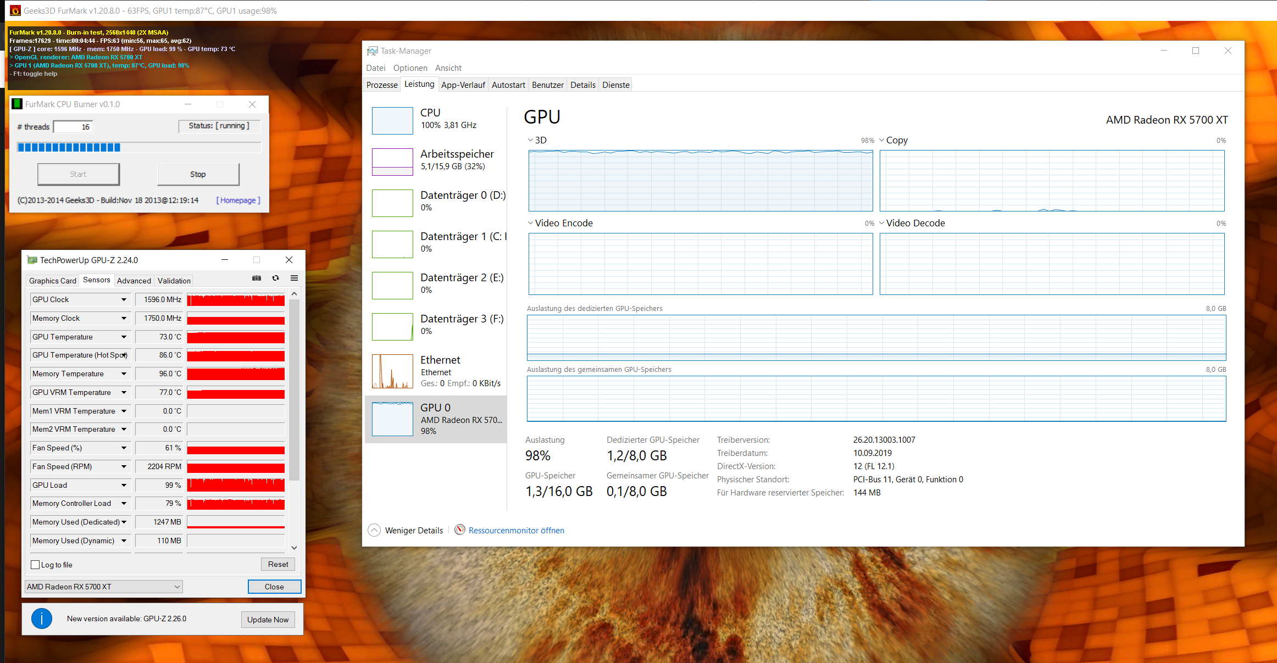1277x663 pixels.
Task: Open the AMD Radeon RX 5700 XT device selector
Action: (104, 587)
